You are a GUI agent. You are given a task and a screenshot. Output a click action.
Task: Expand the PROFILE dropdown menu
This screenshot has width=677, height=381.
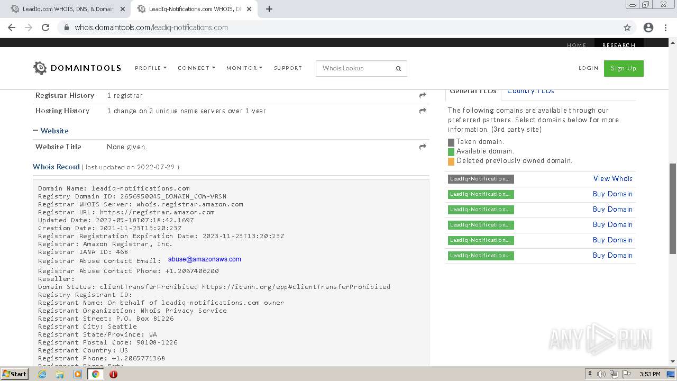151,68
